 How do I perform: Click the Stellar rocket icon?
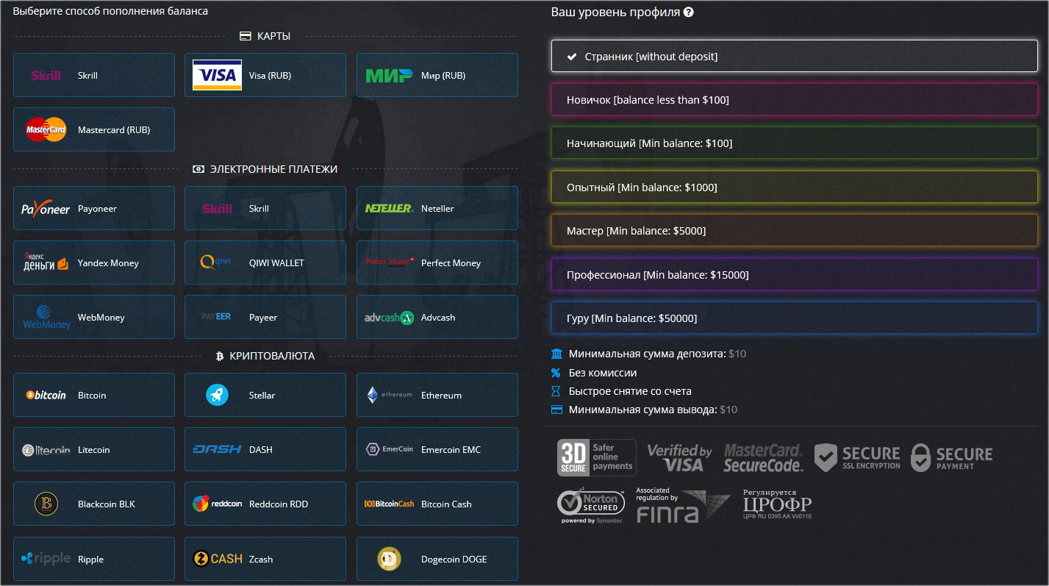coord(217,395)
